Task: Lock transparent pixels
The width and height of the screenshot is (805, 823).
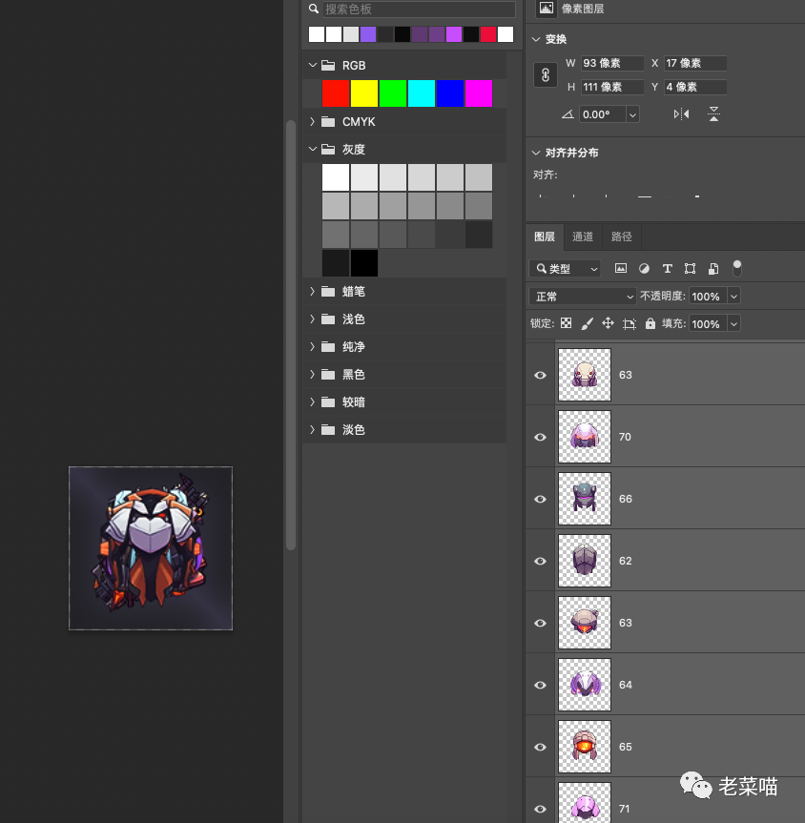Action: tap(566, 323)
